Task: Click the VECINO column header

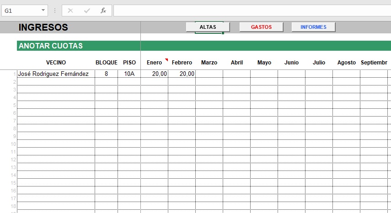Action: 56,63
